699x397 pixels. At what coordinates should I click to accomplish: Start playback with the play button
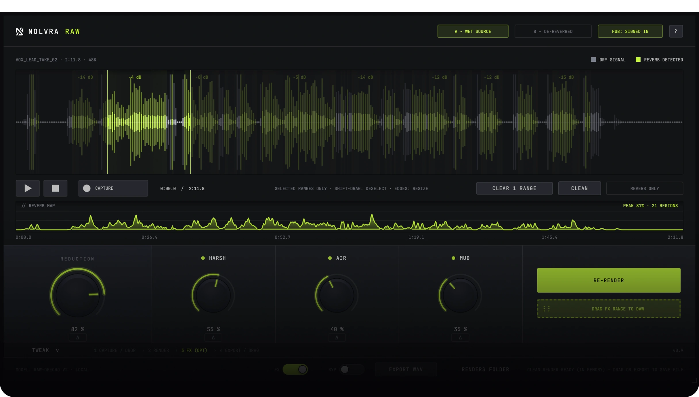28,188
